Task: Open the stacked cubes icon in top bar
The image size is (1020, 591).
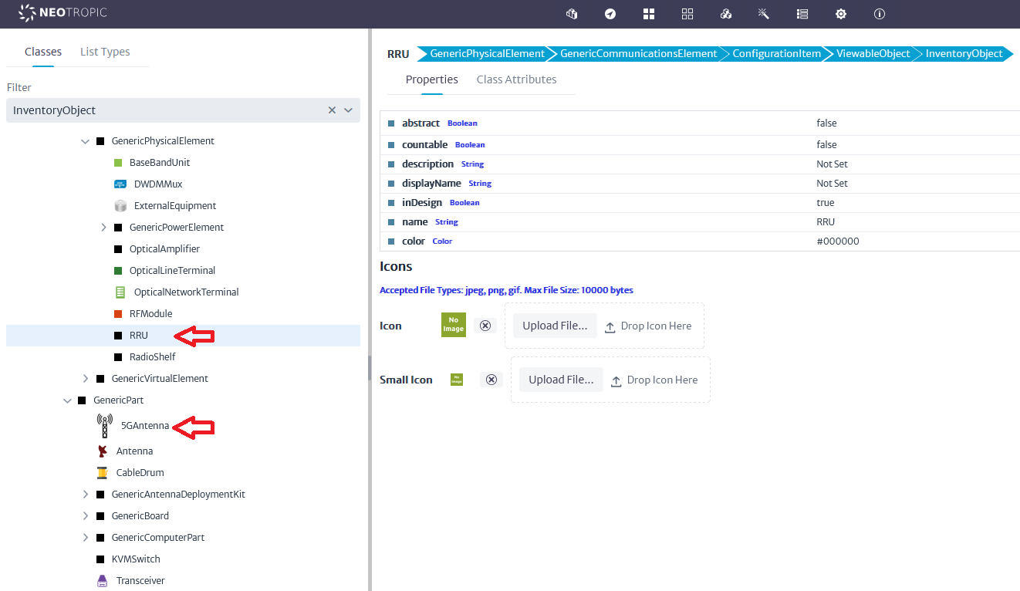Action: 725,14
